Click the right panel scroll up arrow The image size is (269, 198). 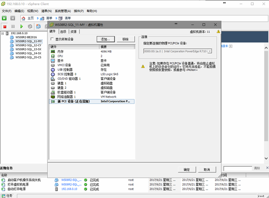[266, 48]
